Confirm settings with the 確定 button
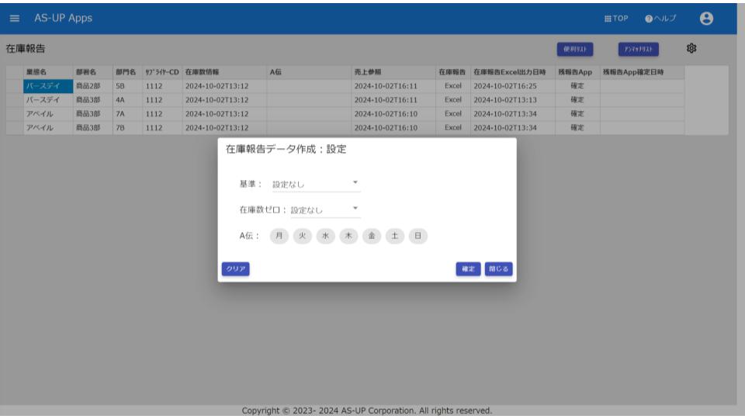 pos(468,268)
